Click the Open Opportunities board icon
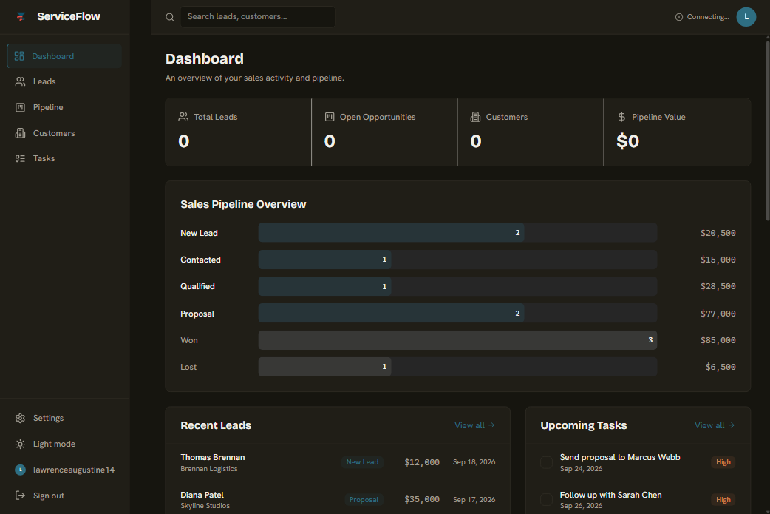 pyautogui.click(x=330, y=117)
